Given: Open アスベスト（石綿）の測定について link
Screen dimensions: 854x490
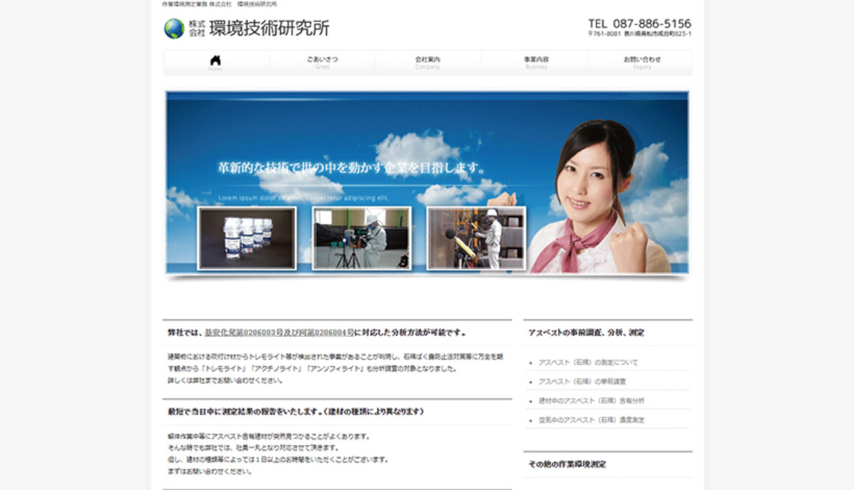Looking at the screenshot, I should pyautogui.click(x=587, y=363).
